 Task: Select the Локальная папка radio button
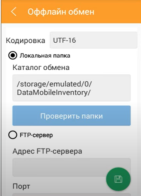click(x=13, y=55)
